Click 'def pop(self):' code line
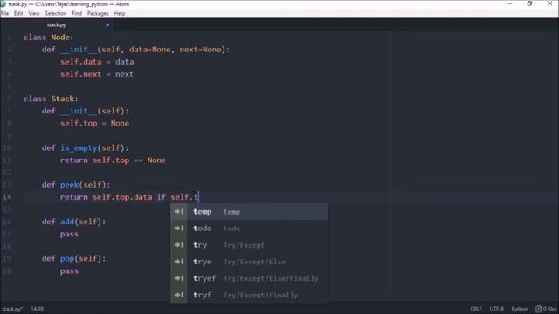 pos(73,258)
